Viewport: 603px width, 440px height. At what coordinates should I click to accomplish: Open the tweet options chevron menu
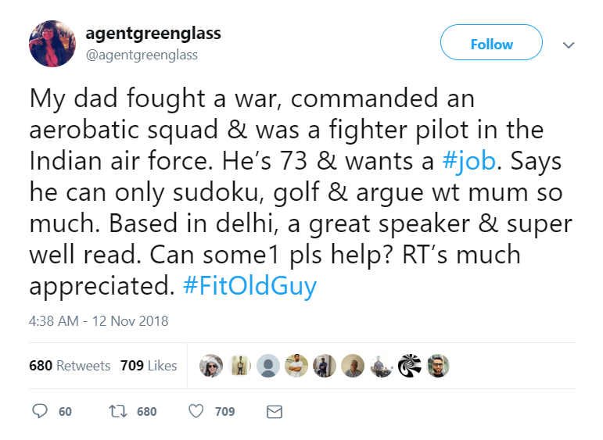pyautogui.click(x=569, y=45)
